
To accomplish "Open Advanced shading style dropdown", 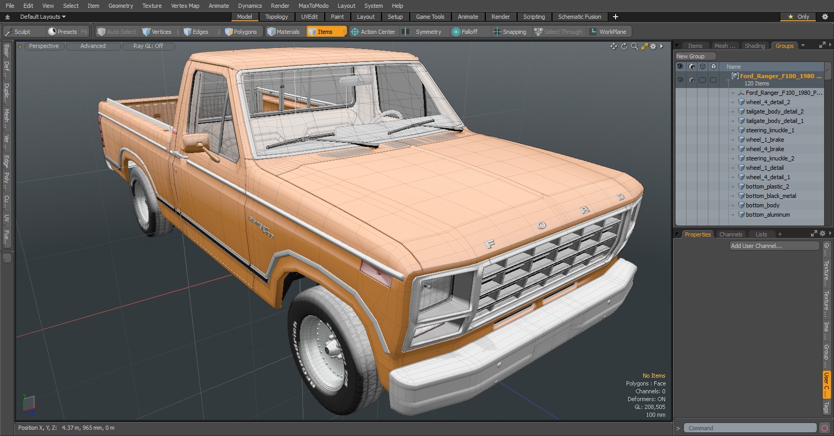I will point(93,46).
